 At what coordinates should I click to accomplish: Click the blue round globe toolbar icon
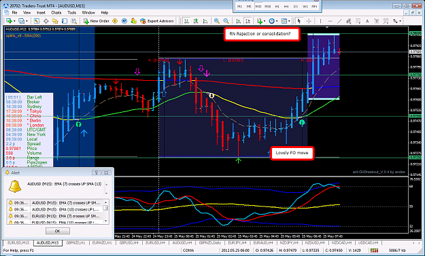124,21
